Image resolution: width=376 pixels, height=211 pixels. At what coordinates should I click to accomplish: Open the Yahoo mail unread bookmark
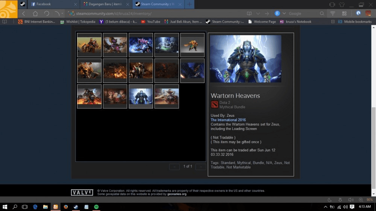[x=118, y=21]
